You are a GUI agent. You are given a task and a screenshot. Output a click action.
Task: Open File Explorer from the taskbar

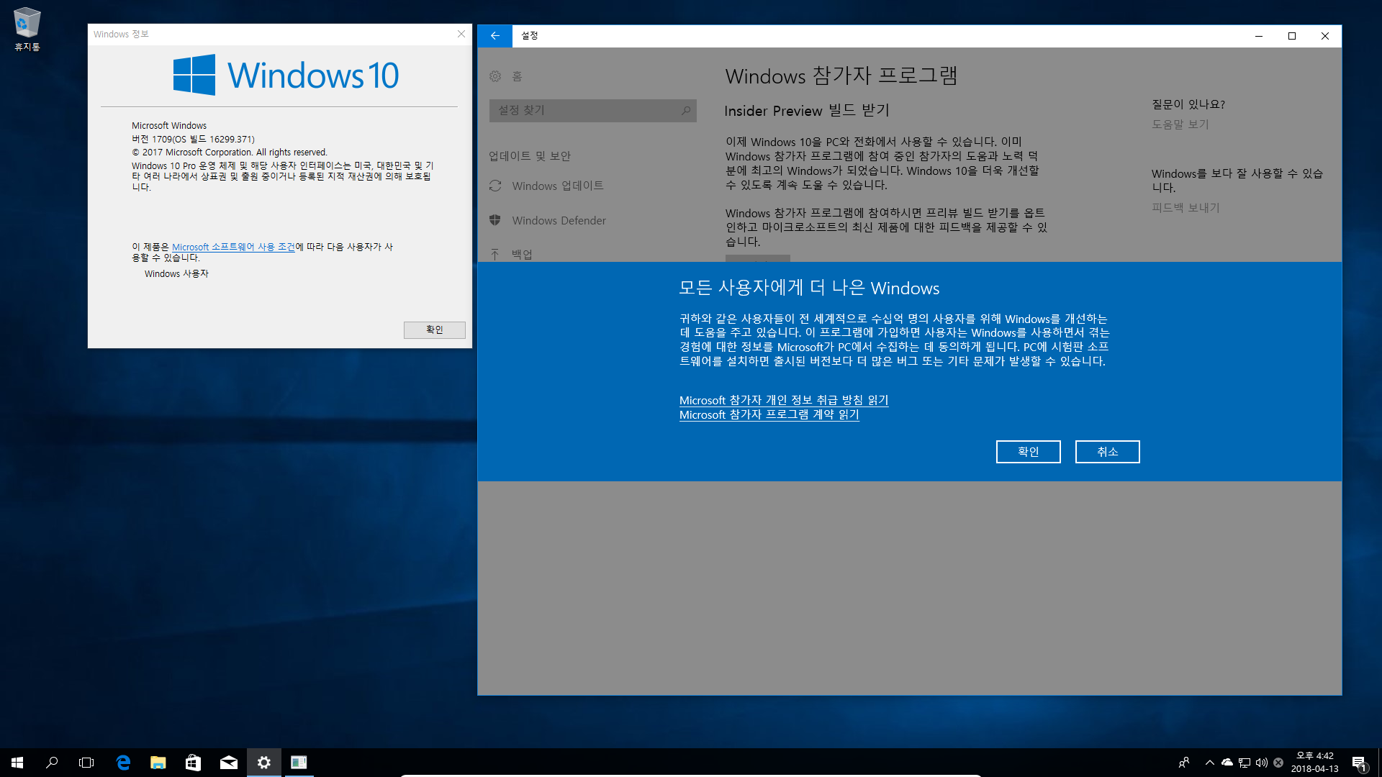(x=158, y=762)
